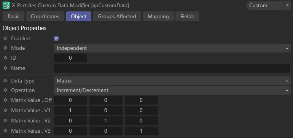
Task: Click the xpCustomData modifier icon
Action: [x=6, y=5]
